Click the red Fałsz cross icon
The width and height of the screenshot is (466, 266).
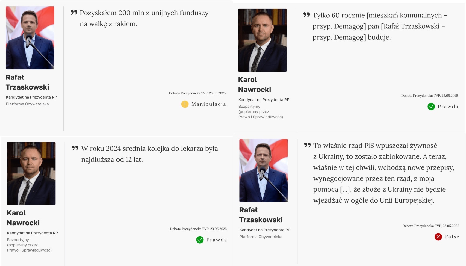pos(438,237)
